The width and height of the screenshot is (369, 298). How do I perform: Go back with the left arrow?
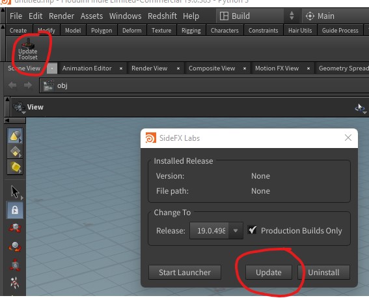12,85
